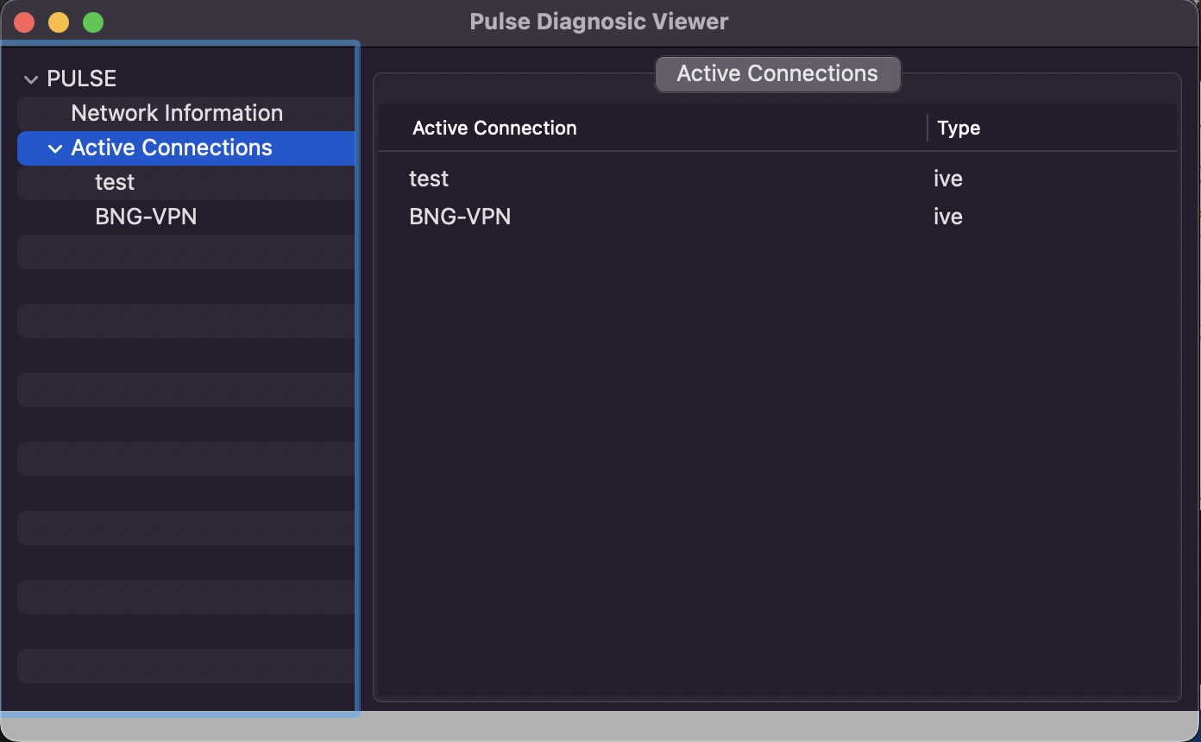The height and width of the screenshot is (742, 1201).
Task: Select BNG-VPN in the sidebar
Action: 146,217
